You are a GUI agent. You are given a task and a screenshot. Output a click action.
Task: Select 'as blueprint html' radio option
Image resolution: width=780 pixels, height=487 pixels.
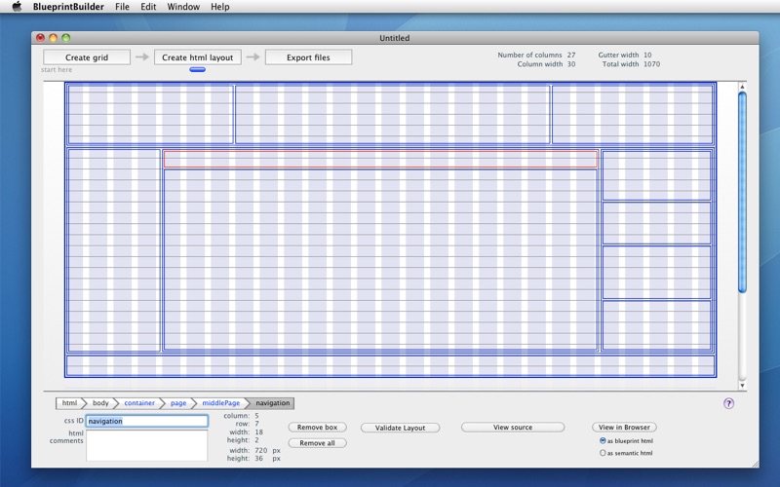tap(603, 440)
